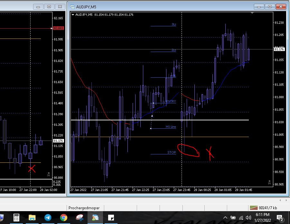
Task: Click the 81.176 price tag in left chart
Action: click(x=58, y=141)
